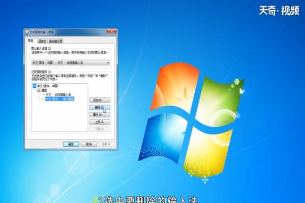Open 属性 for the selected input method

(x=100, y=115)
